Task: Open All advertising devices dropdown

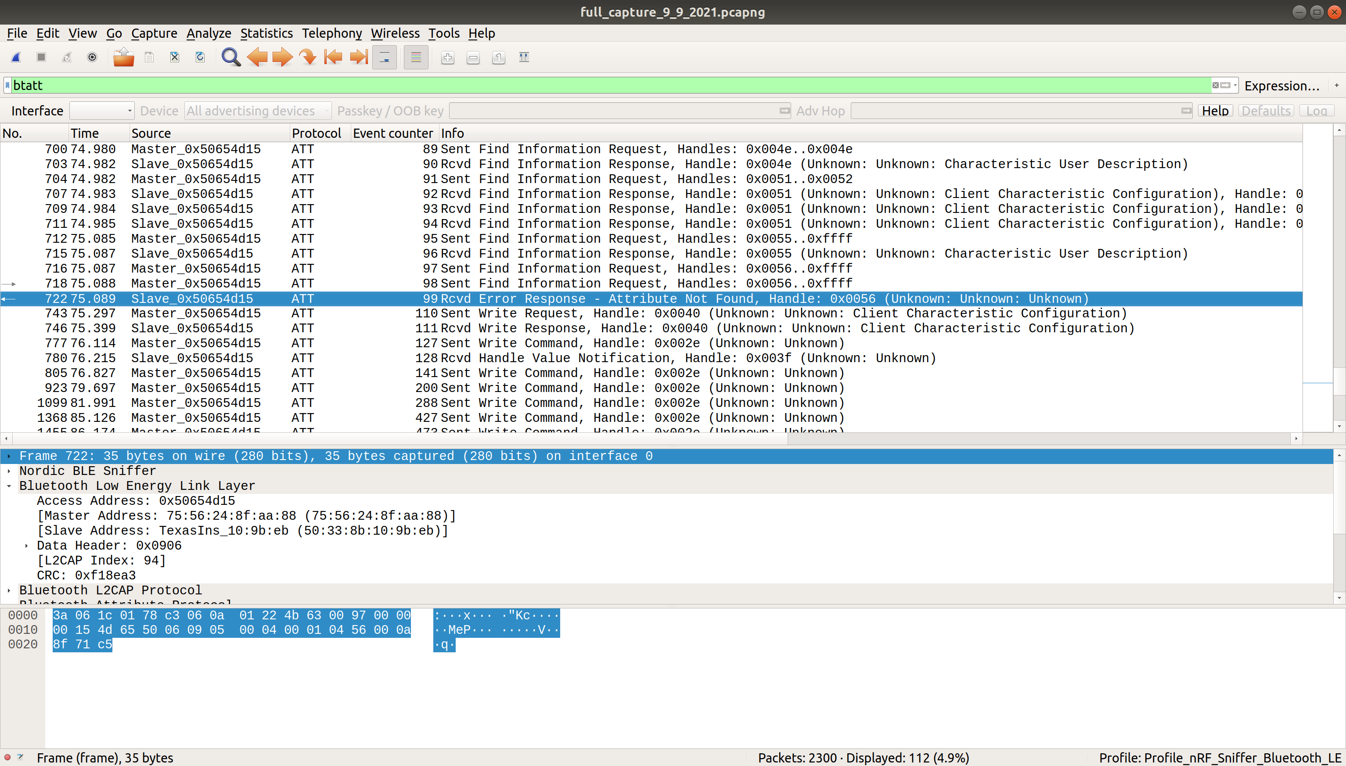Action: (258, 111)
